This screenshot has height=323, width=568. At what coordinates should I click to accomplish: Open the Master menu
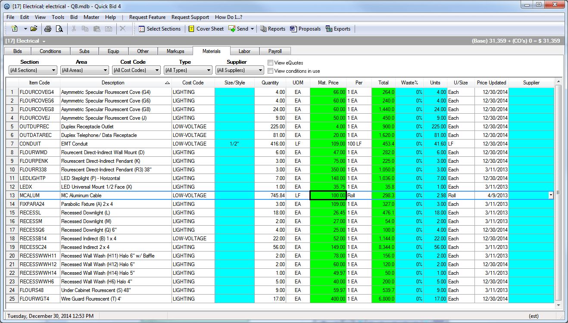(91, 17)
